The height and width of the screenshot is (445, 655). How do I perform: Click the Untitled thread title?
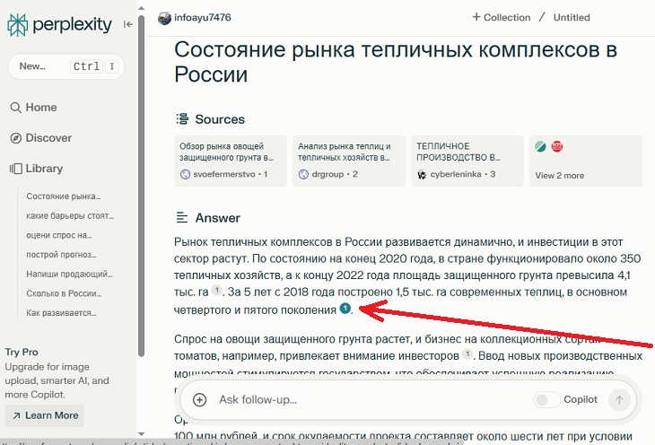tap(572, 18)
